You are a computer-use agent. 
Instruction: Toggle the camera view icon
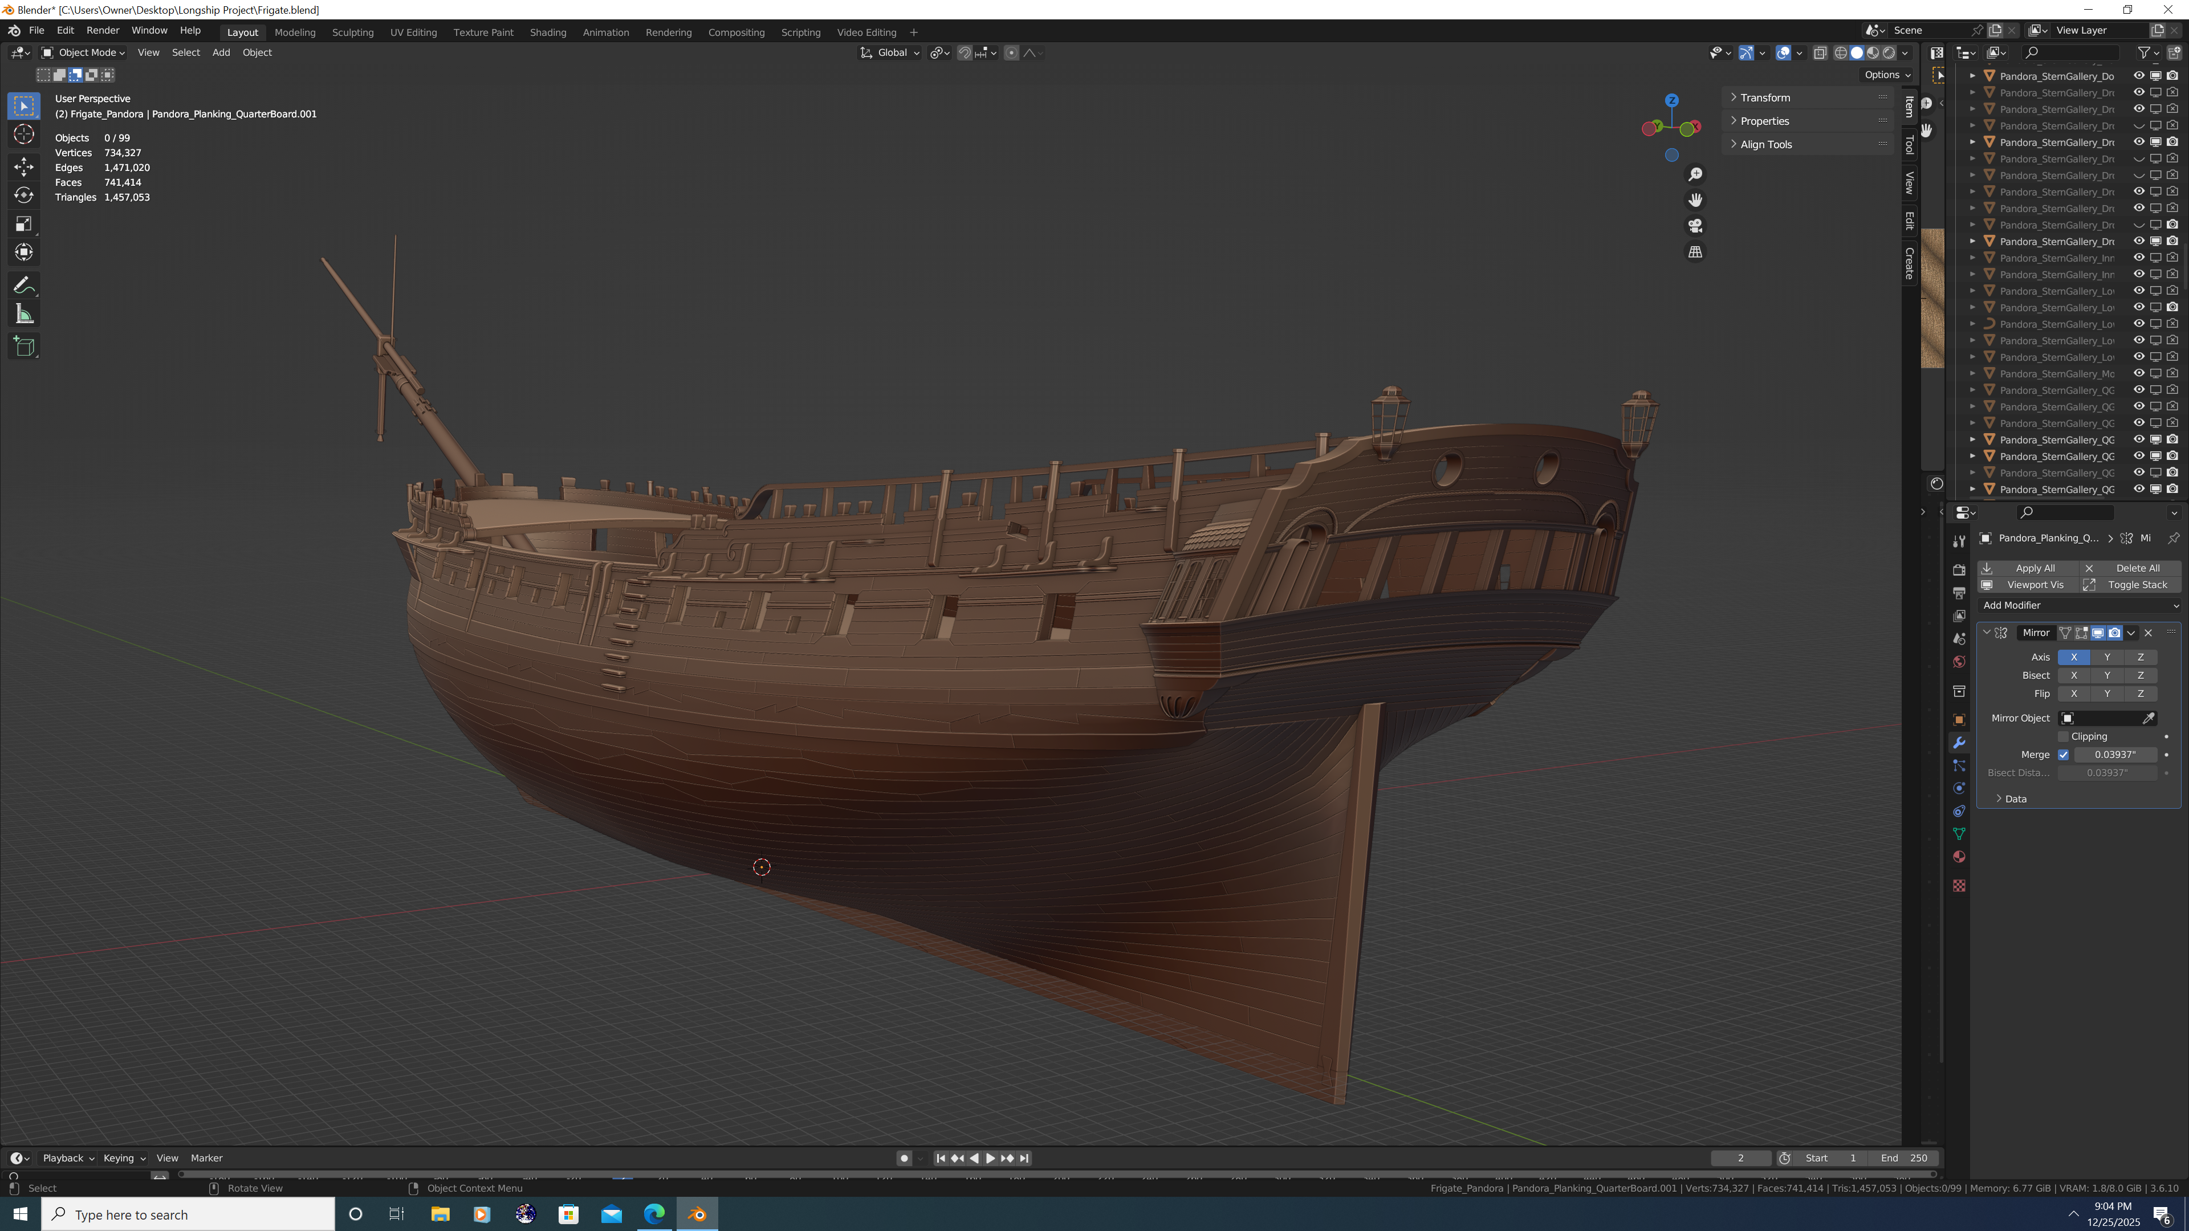1695,226
